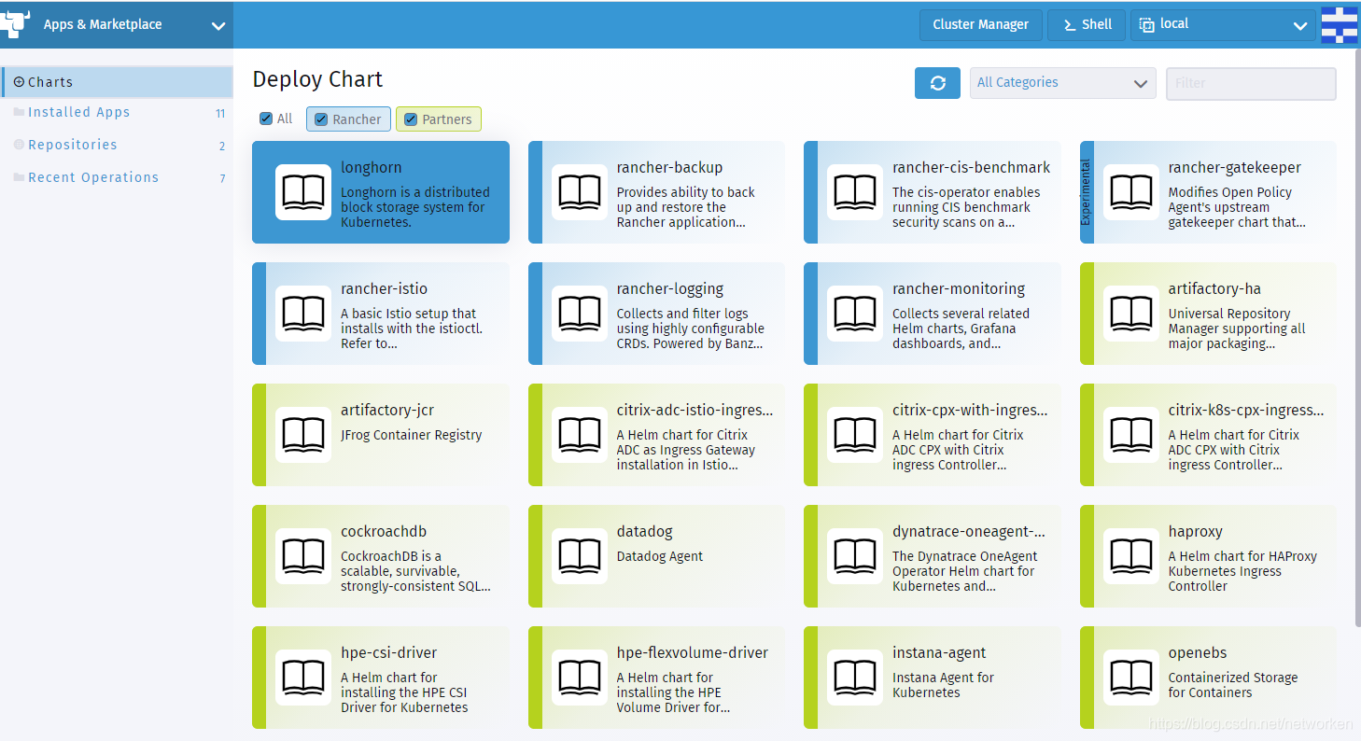Open the rancher-backup chart book icon

[x=580, y=192]
